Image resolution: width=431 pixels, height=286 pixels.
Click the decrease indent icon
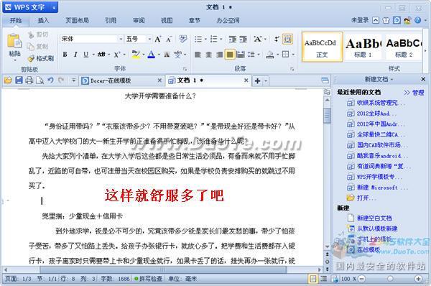tap(233, 39)
